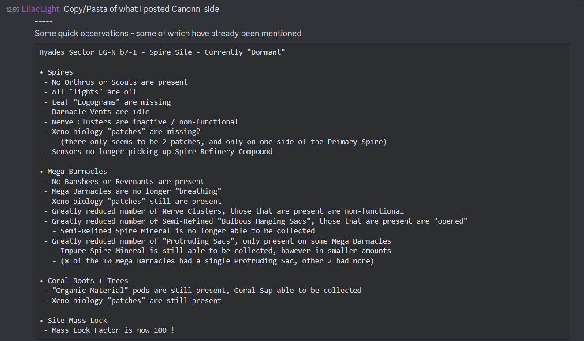This screenshot has height=341, width=584.
Task: Click the 'Nerve Clusters are inactive' line
Action: tap(141, 122)
